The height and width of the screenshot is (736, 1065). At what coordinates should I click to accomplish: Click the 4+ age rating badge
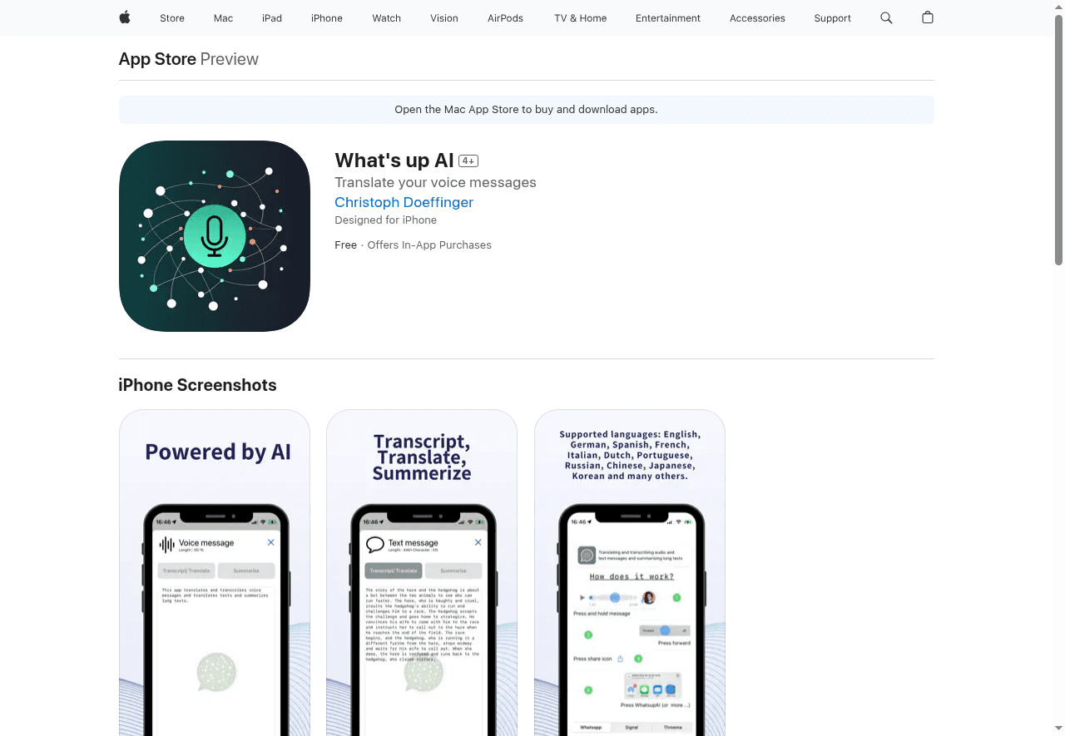pyautogui.click(x=468, y=161)
